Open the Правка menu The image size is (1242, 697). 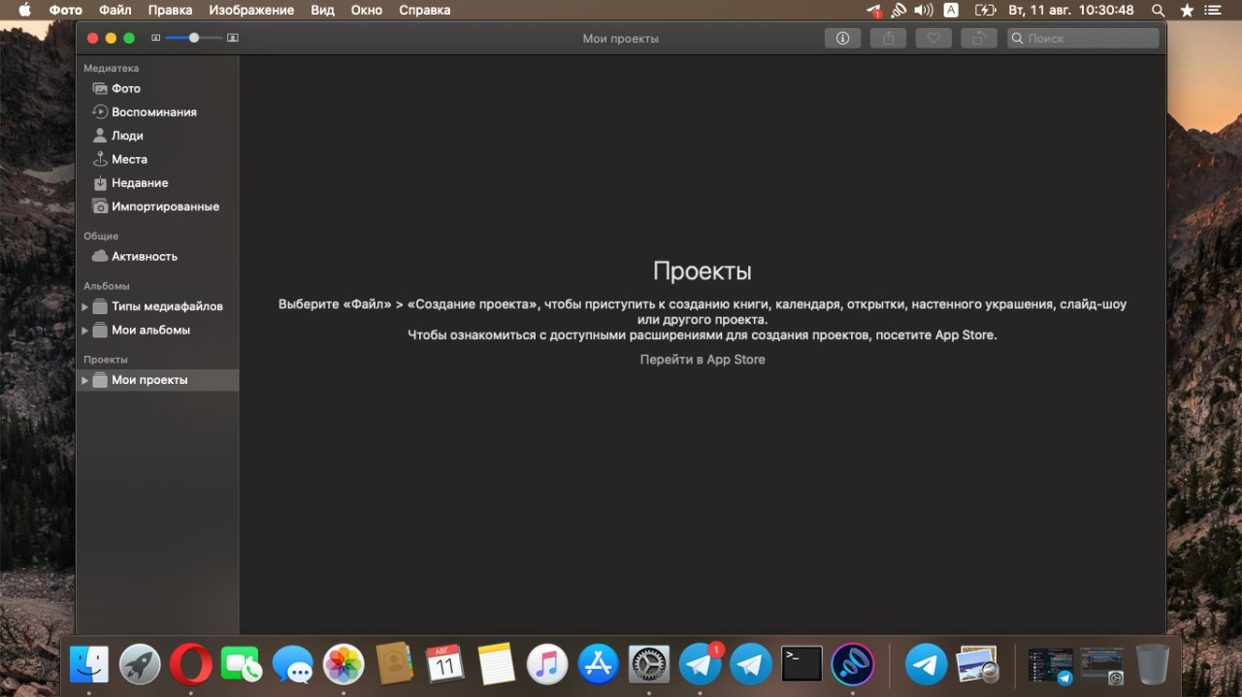point(170,10)
